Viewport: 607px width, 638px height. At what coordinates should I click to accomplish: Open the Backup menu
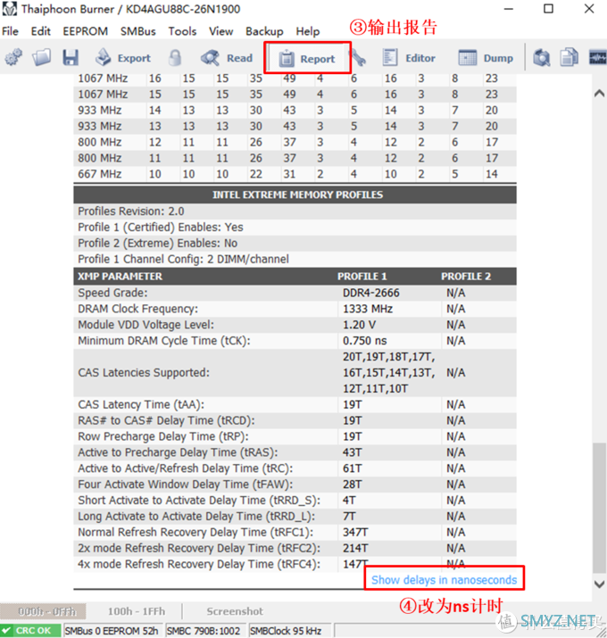pos(264,31)
